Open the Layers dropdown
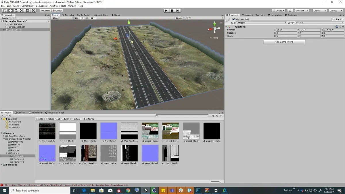 (319, 11)
